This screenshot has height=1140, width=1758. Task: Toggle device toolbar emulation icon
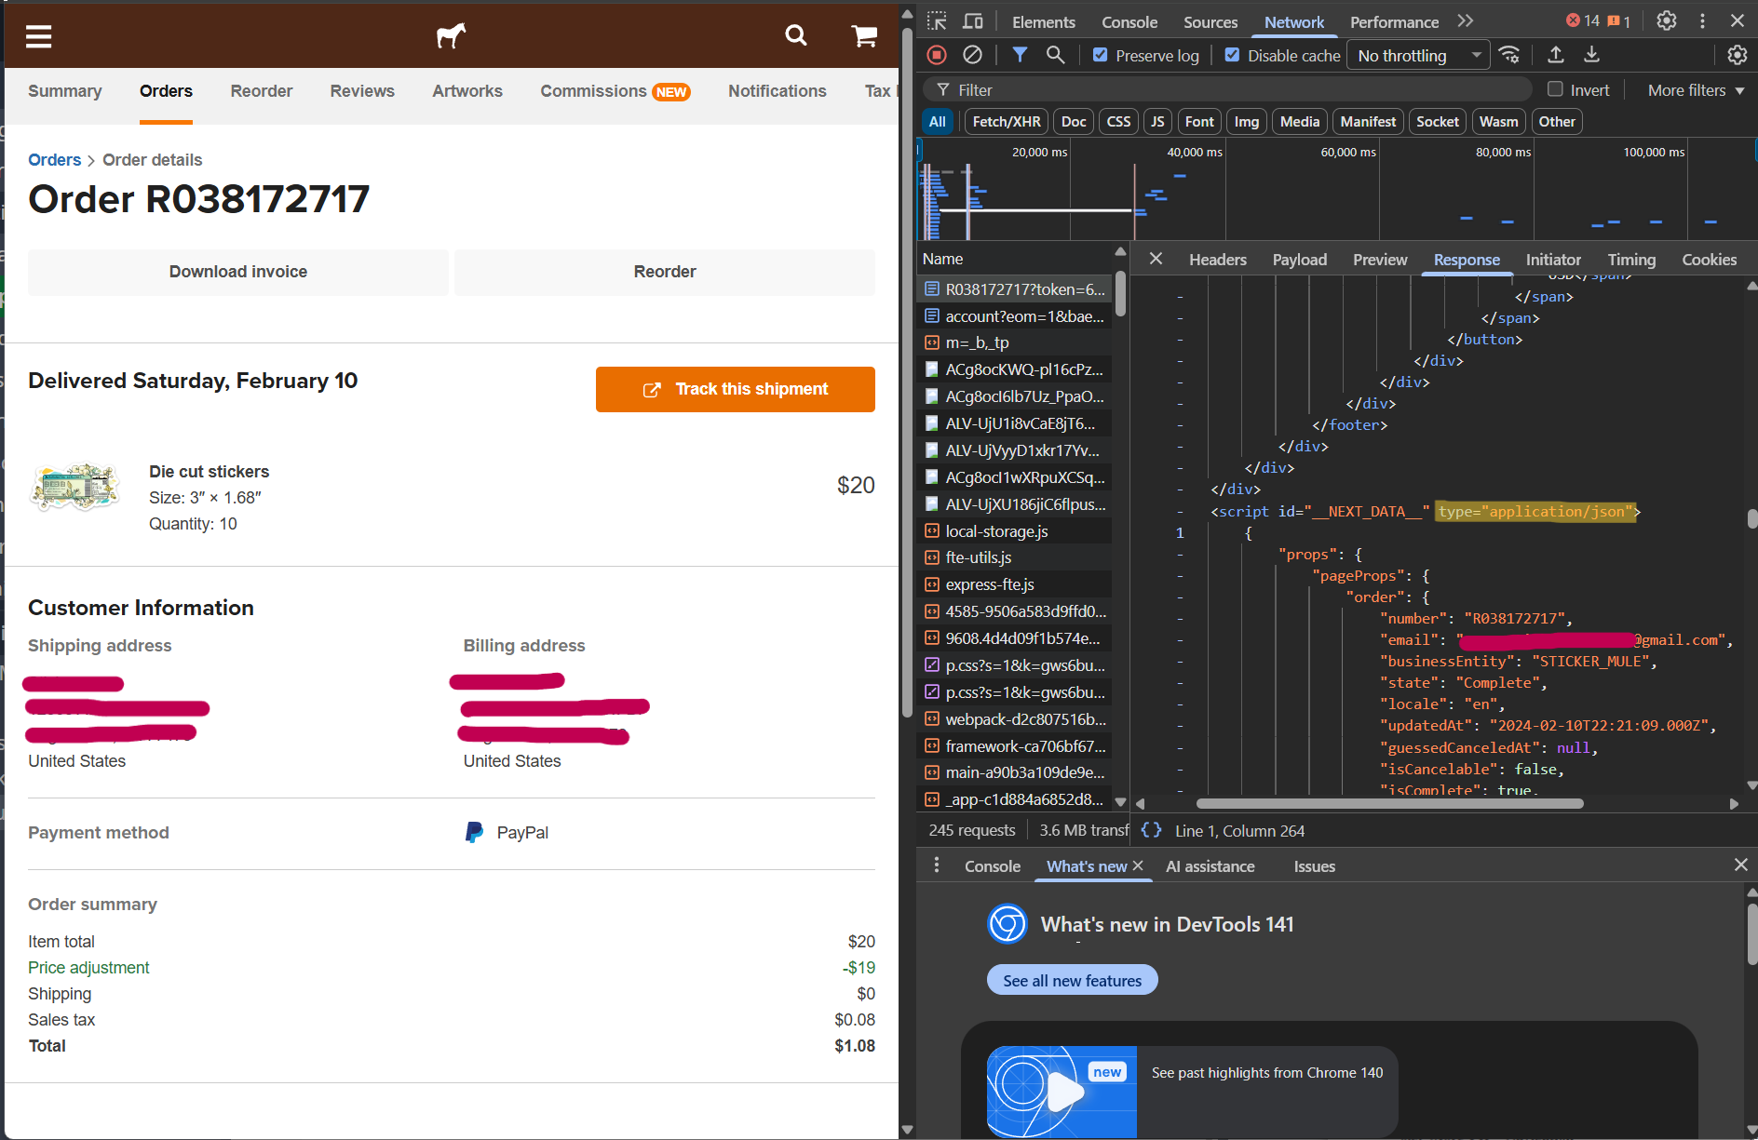(973, 21)
